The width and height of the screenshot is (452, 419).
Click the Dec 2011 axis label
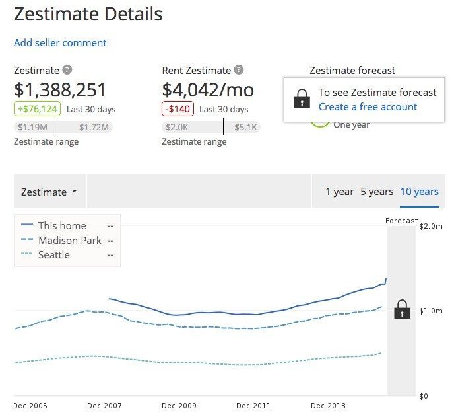pyautogui.click(x=253, y=406)
